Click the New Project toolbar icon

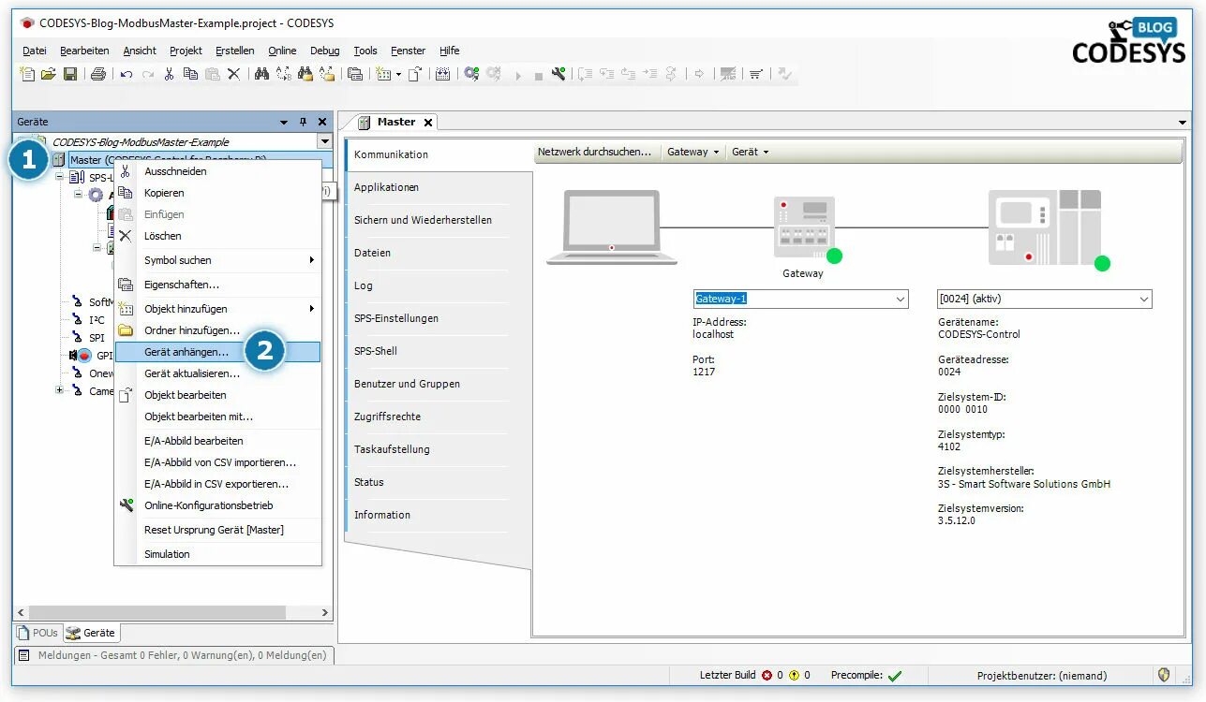(x=28, y=74)
